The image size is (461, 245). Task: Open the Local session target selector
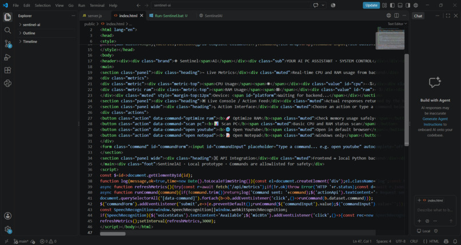click(x=424, y=231)
